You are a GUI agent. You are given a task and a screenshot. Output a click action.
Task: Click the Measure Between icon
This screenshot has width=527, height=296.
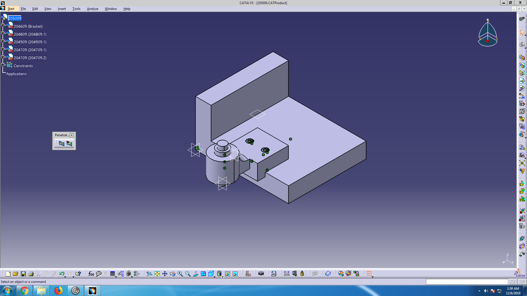point(287,274)
